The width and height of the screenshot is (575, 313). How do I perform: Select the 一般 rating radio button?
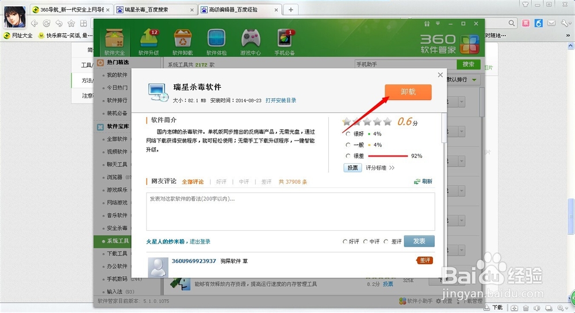(x=348, y=145)
